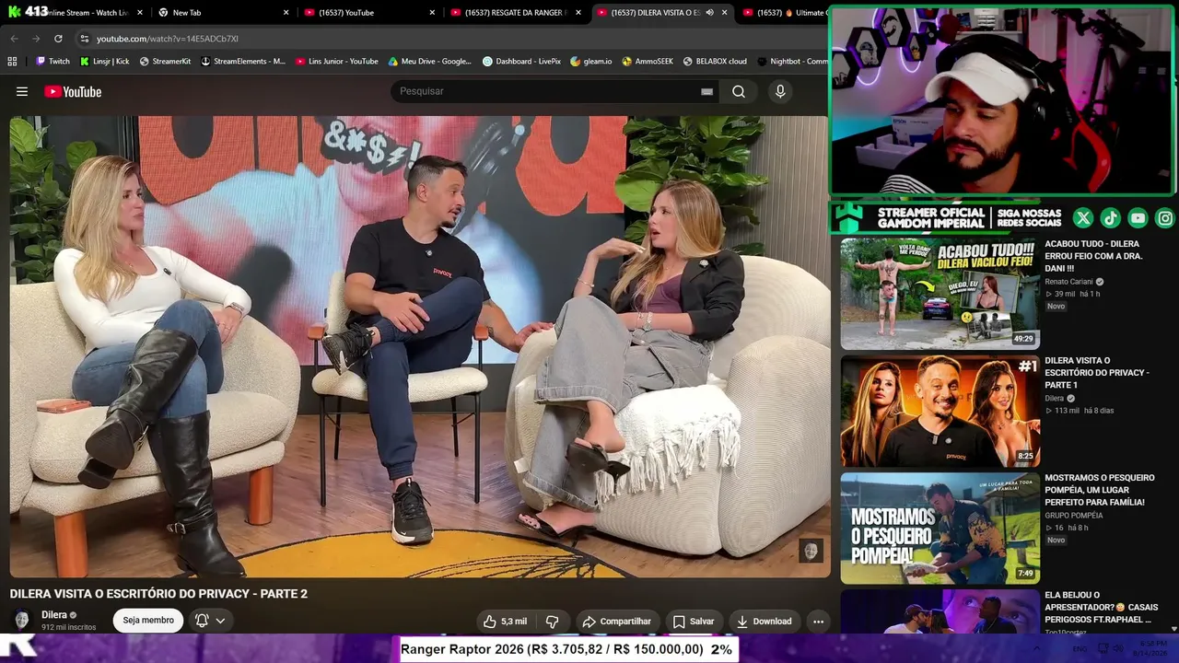Open PESQUEIRO POMPÉIA video thumbnail
Image resolution: width=1179 pixels, height=663 pixels.
940,529
